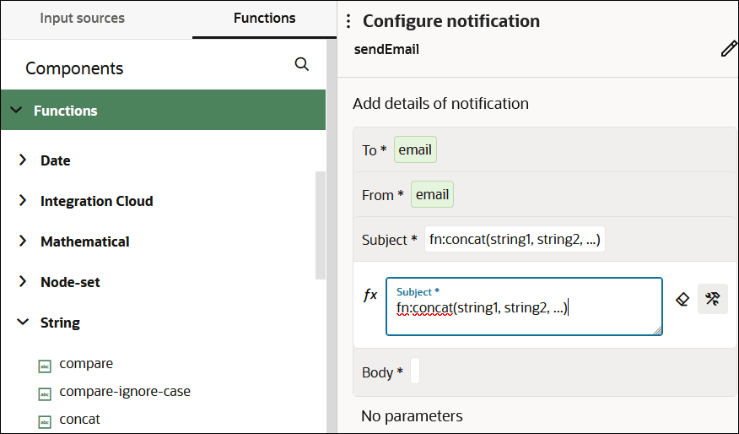Expand the Date functions category
The height and width of the screenshot is (434, 739).
(x=23, y=160)
